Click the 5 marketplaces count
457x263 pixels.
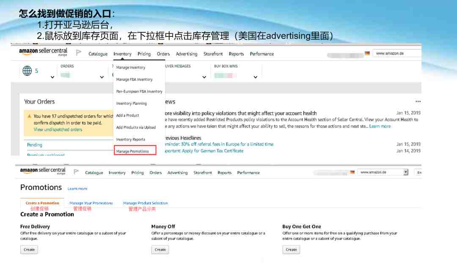click(x=36, y=71)
